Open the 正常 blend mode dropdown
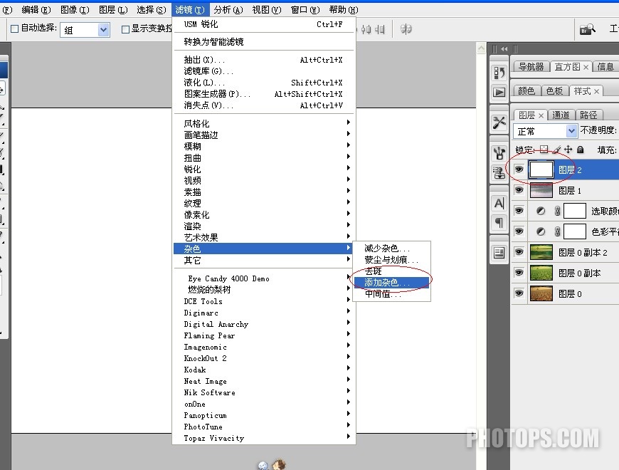 click(x=571, y=131)
